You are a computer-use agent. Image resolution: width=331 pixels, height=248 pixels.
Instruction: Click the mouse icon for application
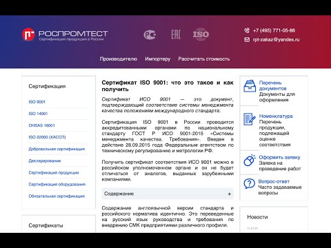click(250, 161)
